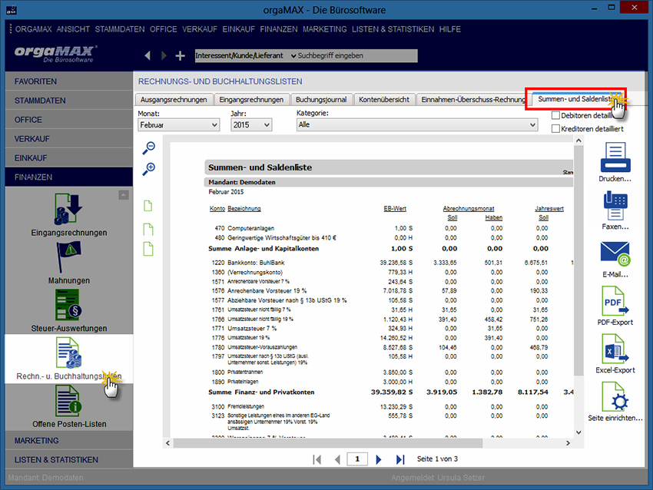Navigate back with the left arrow
Screen dimensions: 653x490
click(148, 55)
